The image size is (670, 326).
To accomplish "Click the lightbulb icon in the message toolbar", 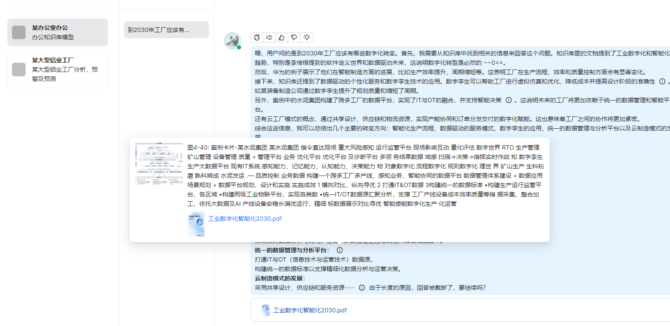I will 307,38.
